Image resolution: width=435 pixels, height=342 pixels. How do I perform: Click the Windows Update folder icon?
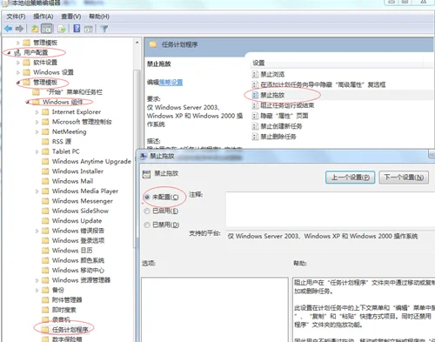pyautogui.click(x=45, y=221)
